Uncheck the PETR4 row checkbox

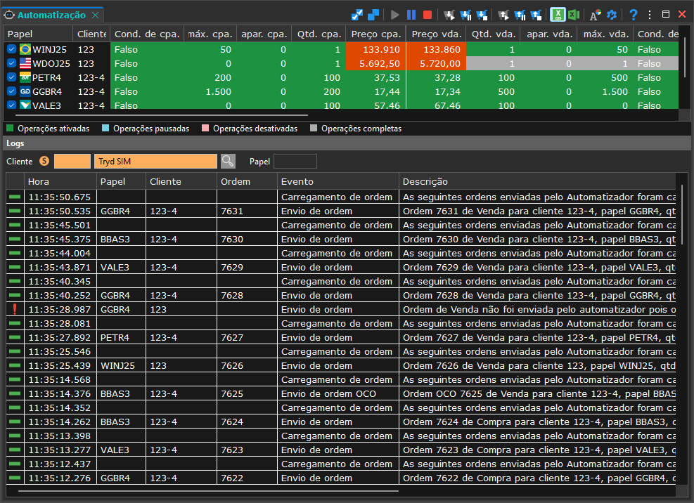(x=11, y=77)
